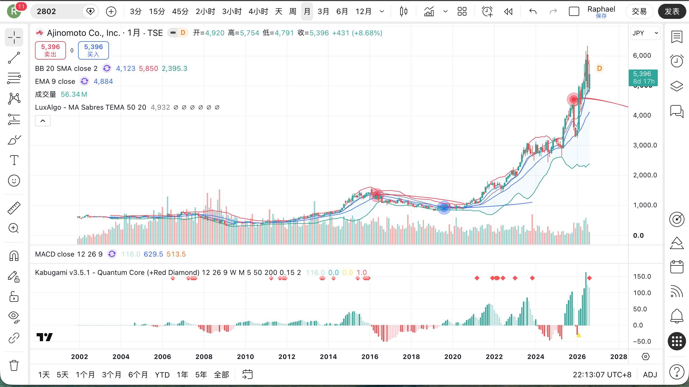Open the pyramid icon in right sidebar
The width and height of the screenshot is (689, 387).
pos(677,243)
